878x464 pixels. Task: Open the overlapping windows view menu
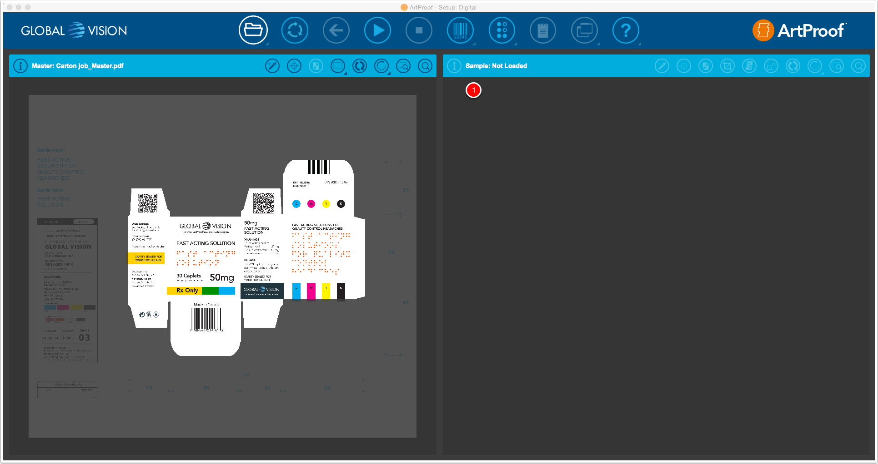[584, 30]
